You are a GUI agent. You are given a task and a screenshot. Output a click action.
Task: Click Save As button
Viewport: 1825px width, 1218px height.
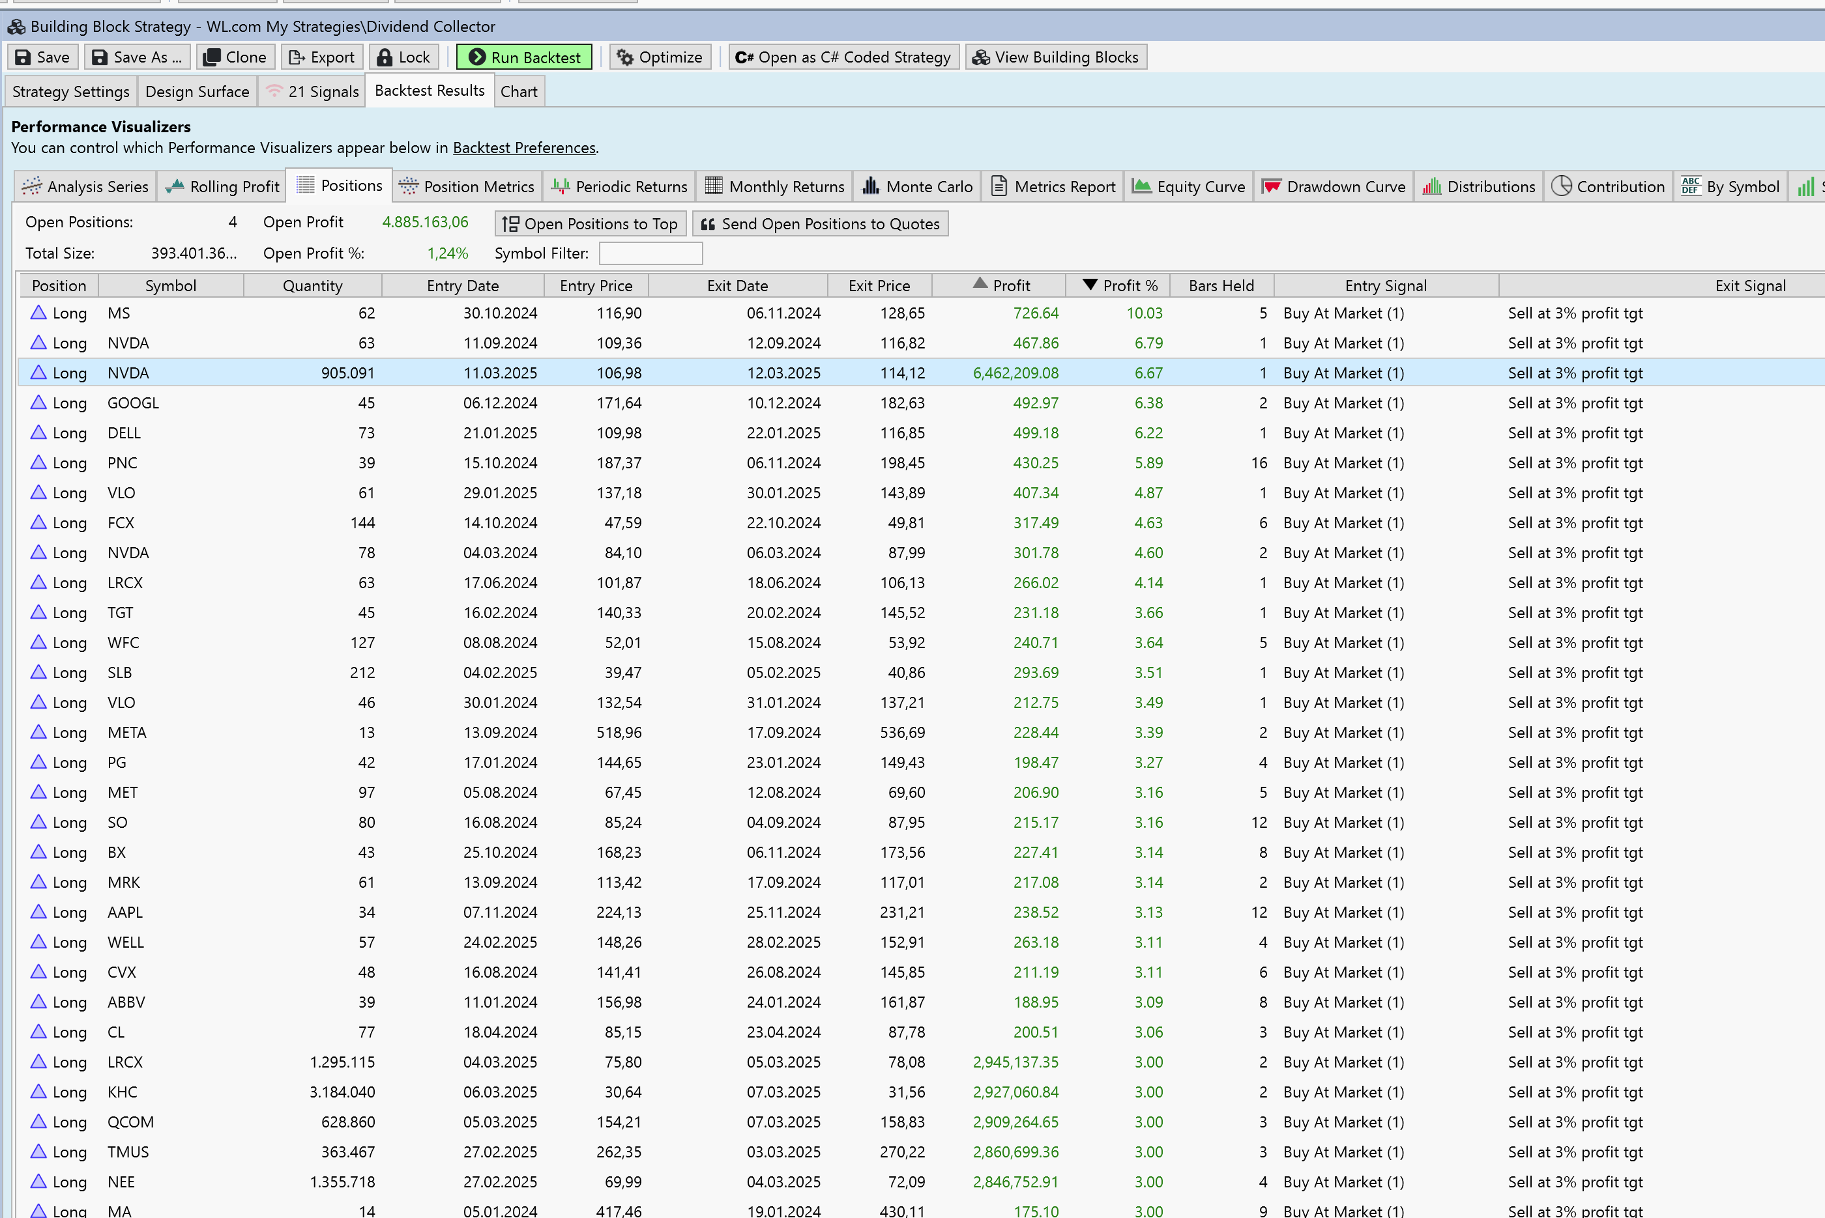tap(136, 57)
